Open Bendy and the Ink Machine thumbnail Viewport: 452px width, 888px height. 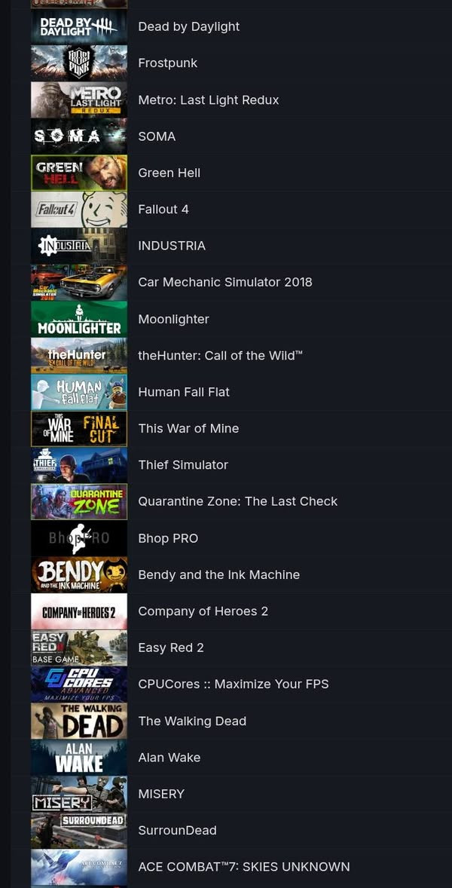point(78,574)
